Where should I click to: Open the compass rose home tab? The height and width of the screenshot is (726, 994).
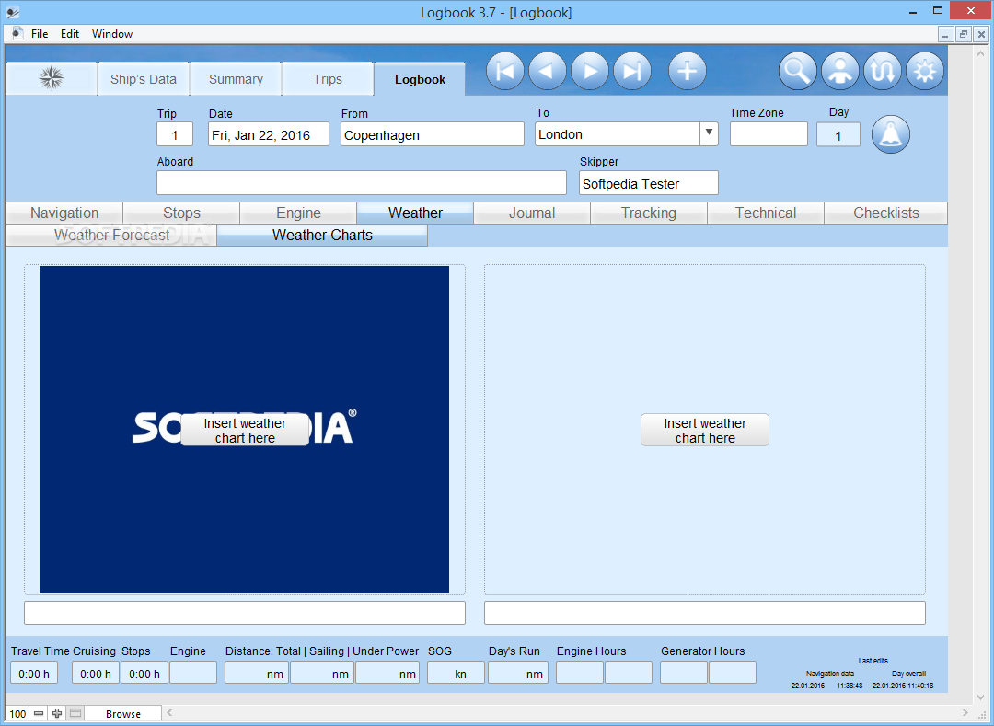point(52,78)
